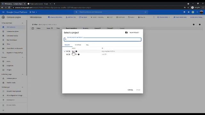
Task: Click the Machine images sidebar icon
Action: point(3,40)
